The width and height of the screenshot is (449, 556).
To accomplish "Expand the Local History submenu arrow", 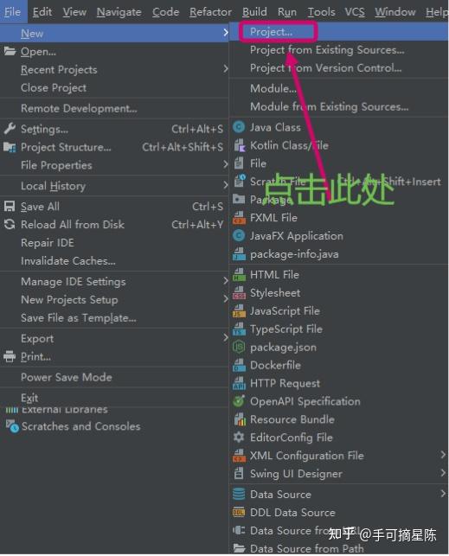I will pyautogui.click(x=226, y=185).
